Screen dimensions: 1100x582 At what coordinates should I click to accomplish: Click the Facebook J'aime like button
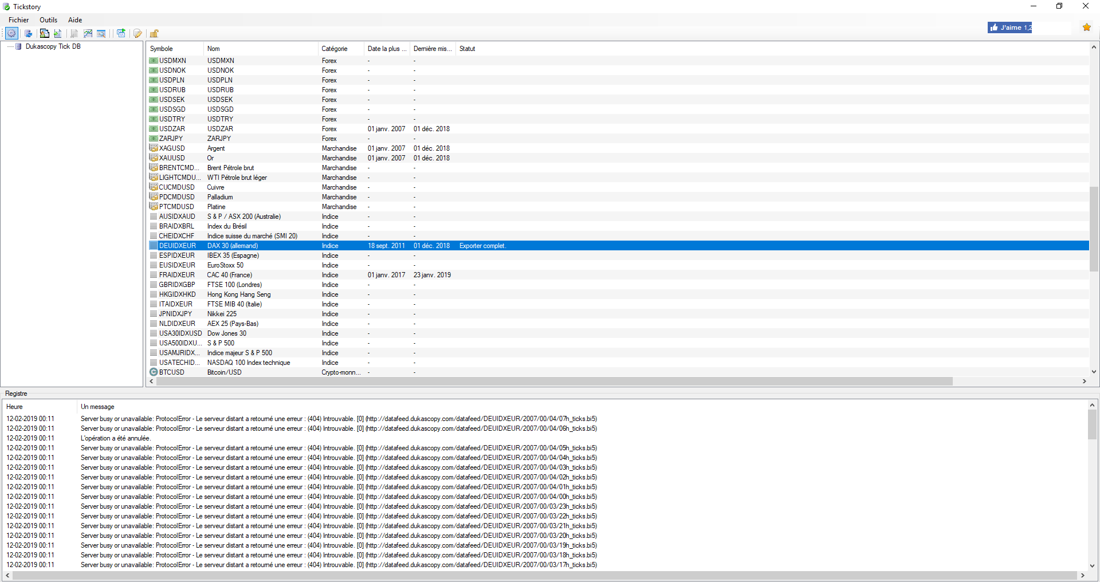1009,27
